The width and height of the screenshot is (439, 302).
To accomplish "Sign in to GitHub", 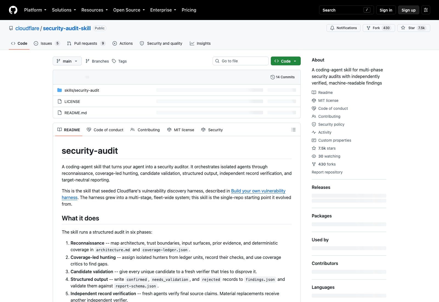I will [x=386, y=10].
